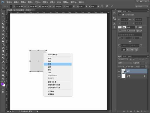Hide the 矩形 1 layer eye icon

coord(118,71)
